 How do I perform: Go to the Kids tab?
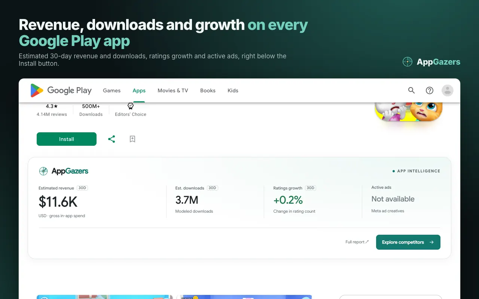coord(233,90)
